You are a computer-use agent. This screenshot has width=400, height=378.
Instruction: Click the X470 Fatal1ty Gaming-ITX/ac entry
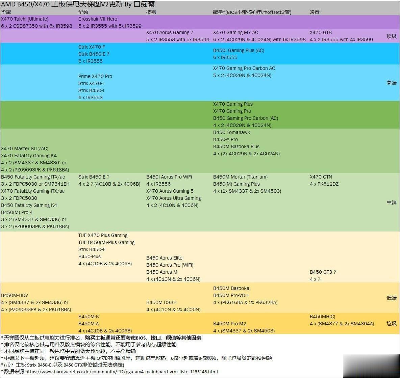pos(33,191)
